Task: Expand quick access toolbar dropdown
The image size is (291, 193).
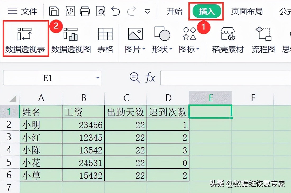Action: pyautogui.click(x=147, y=12)
